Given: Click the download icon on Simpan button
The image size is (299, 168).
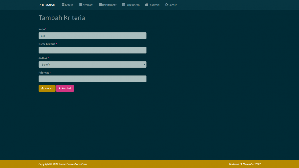Looking at the screenshot, I should coord(42,88).
